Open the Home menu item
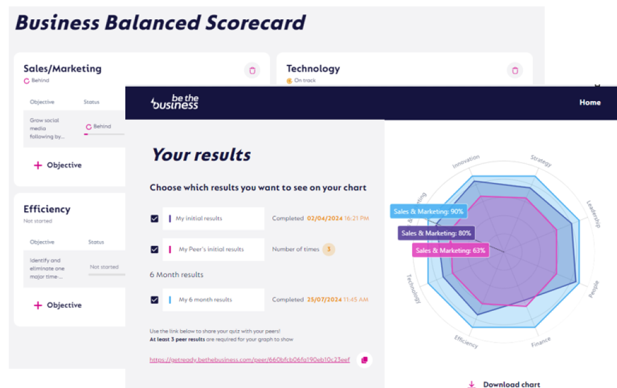 point(590,102)
